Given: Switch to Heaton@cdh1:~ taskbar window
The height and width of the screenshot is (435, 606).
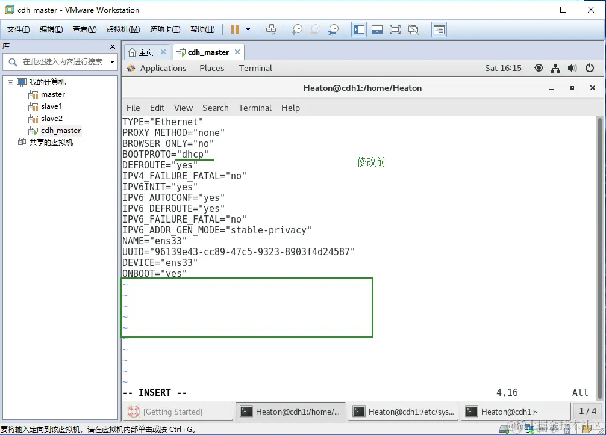Looking at the screenshot, I should (516, 412).
